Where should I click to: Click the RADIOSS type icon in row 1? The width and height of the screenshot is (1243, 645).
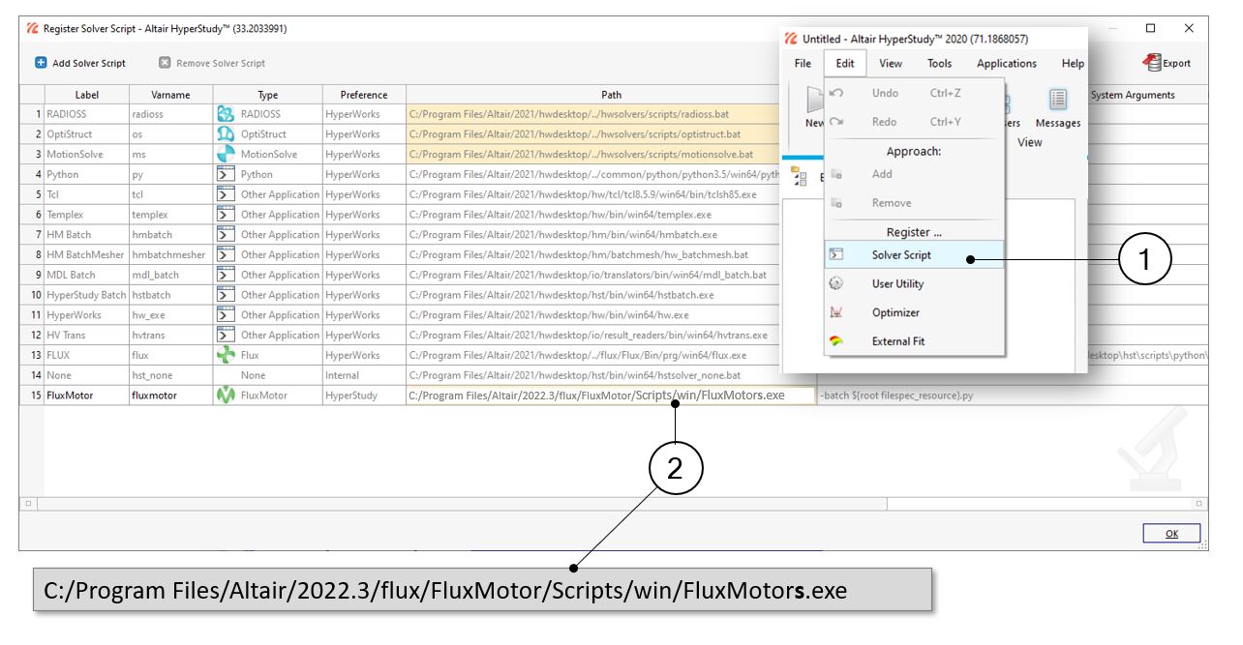(226, 114)
